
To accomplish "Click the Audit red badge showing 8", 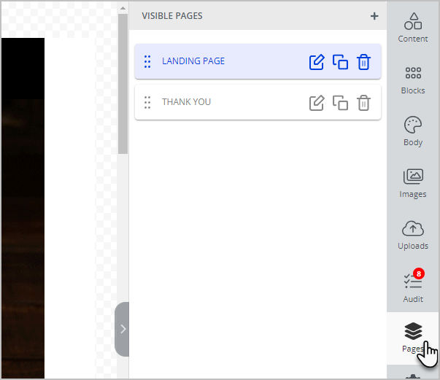I will [x=419, y=274].
